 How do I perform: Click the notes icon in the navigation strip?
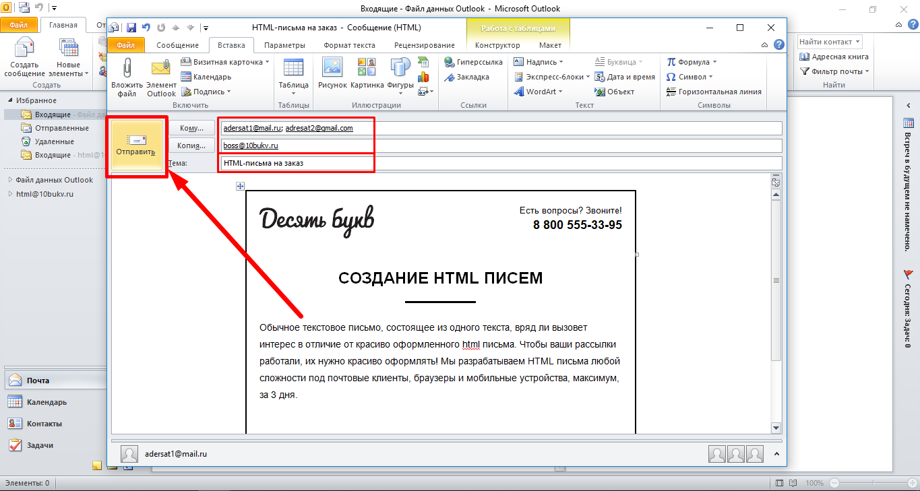click(x=97, y=465)
